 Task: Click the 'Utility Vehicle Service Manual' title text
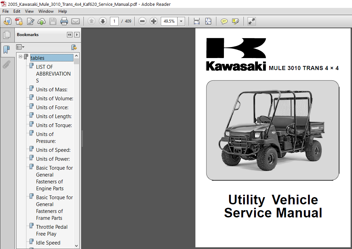[x=273, y=206]
